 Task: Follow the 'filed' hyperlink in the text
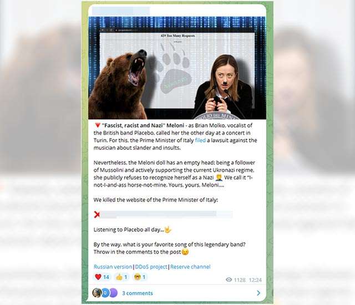[x=200, y=140]
